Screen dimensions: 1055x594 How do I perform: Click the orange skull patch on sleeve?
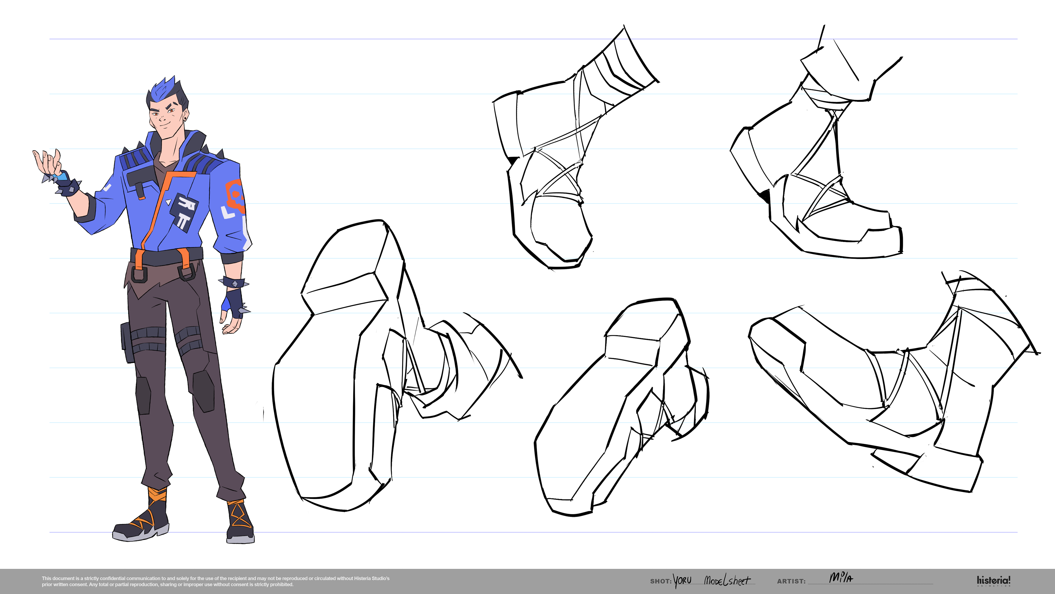point(235,196)
